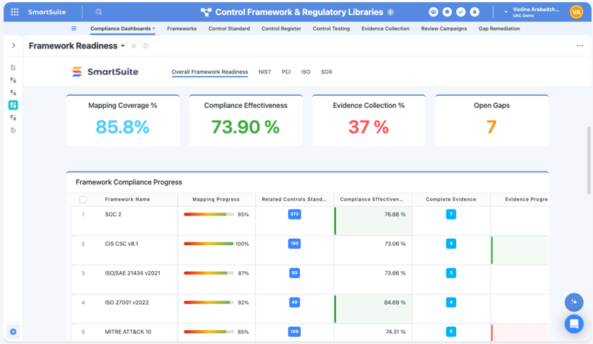Click the 109 related controls badge

point(294,332)
